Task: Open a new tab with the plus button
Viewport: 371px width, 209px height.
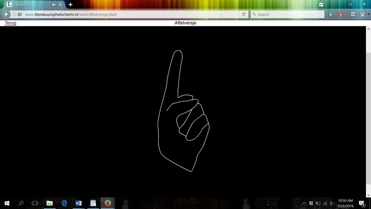Action: click(x=70, y=5)
